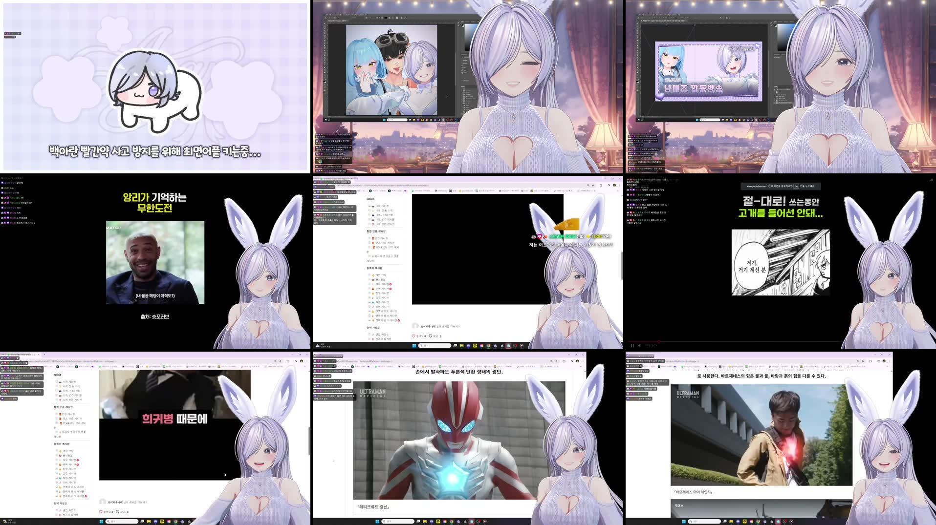Pause the playing YouTube video
Viewport: 936px width, 525px height.
[x=632, y=346]
